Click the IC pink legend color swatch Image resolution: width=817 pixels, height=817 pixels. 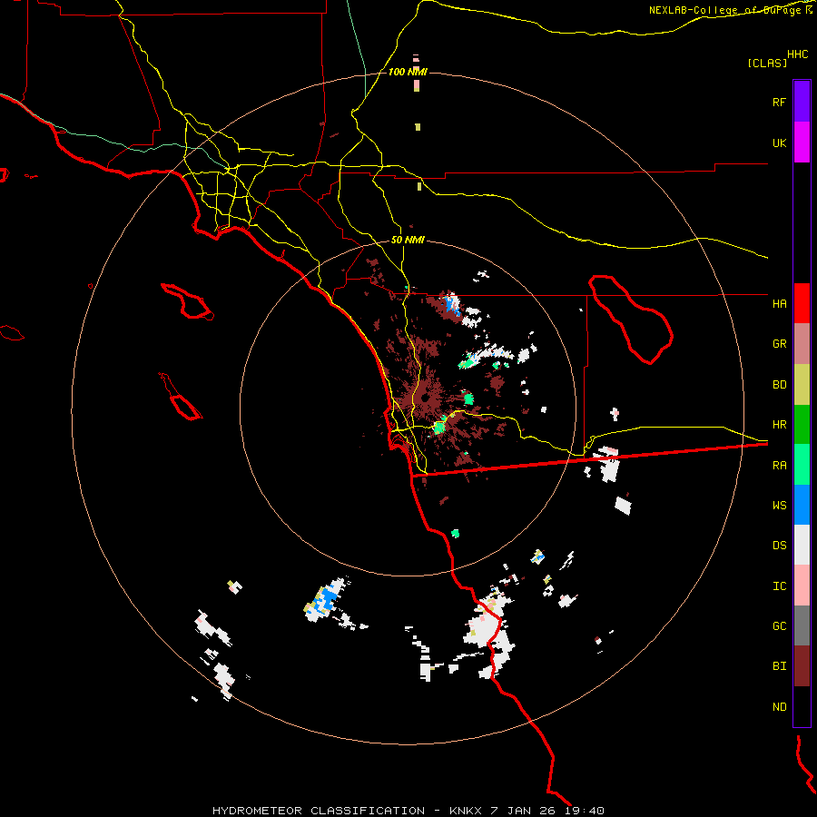pos(802,586)
